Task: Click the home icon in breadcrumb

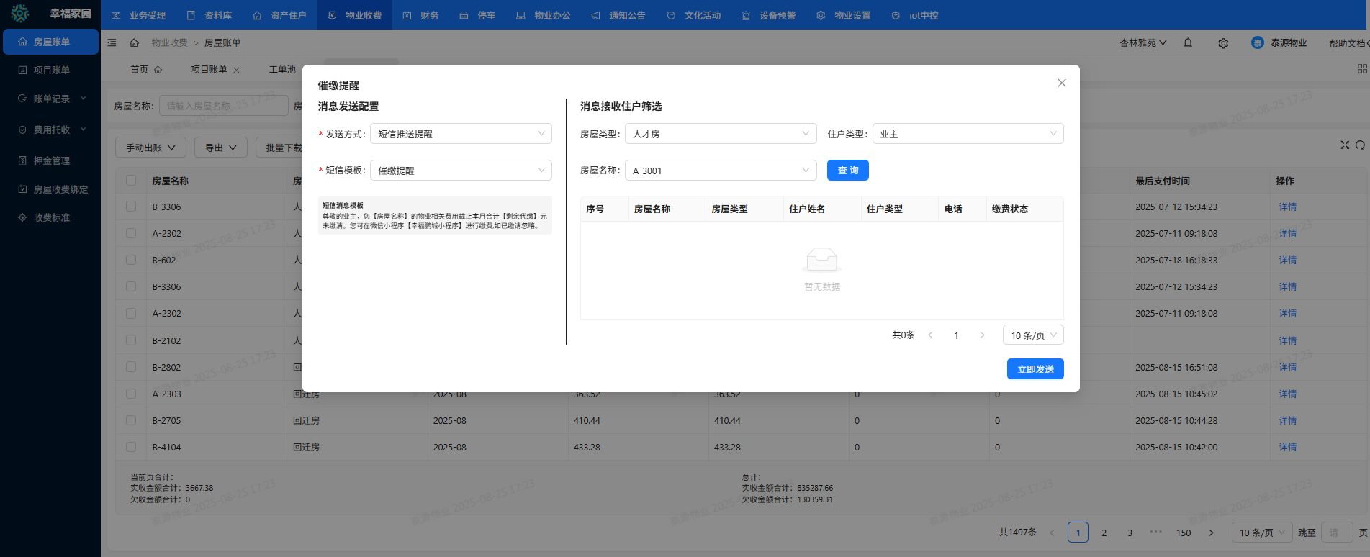Action: [x=134, y=43]
